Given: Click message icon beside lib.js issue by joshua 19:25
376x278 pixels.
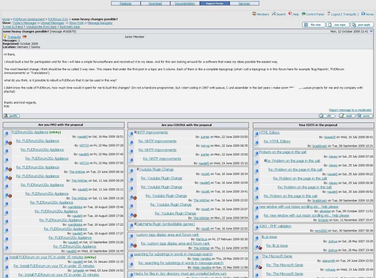Looking at the screenshot, I should [256, 239].
